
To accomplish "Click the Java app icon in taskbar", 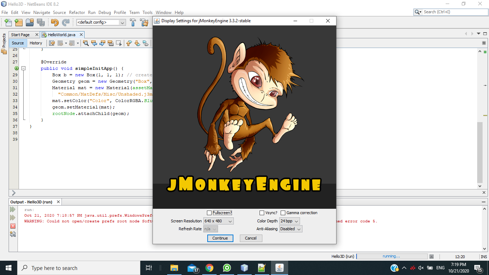I will pyautogui.click(x=280, y=268).
